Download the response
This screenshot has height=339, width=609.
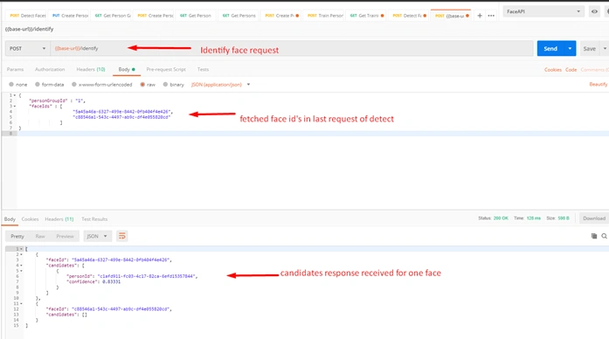[x=594, y=218]
